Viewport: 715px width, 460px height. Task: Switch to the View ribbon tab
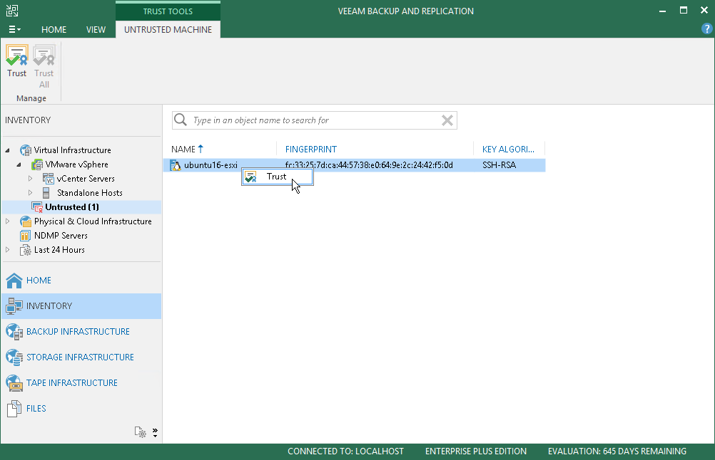(96, 30)
